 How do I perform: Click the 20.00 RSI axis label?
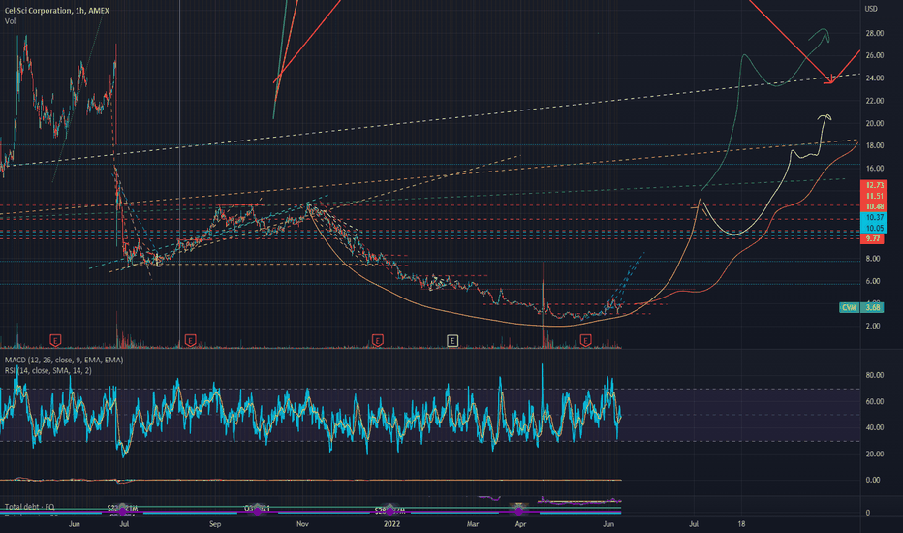coord(874,455)
